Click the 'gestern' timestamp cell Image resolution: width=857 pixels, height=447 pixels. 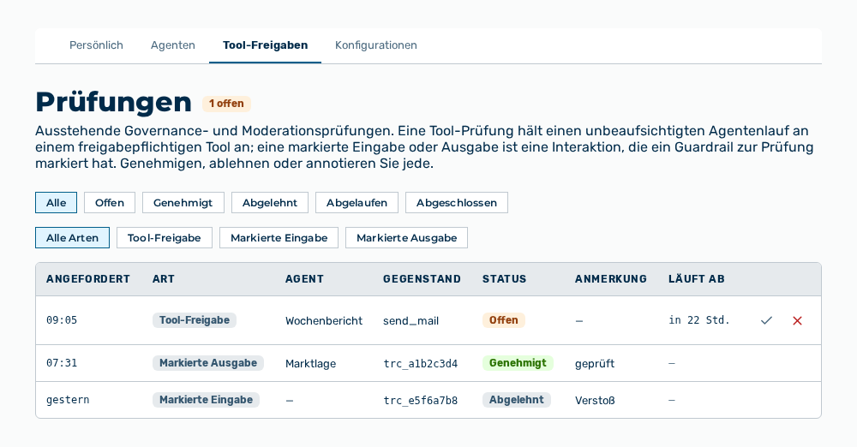(x=68, y=400)
